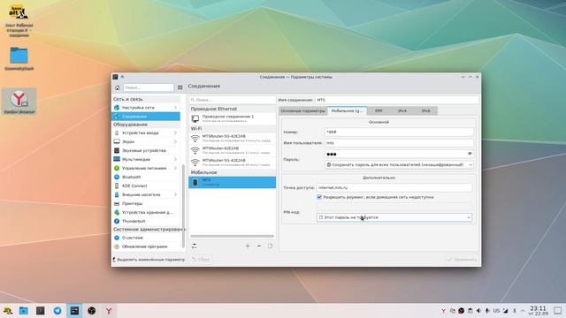Image resolution: width=566 pixels, height=318 pixels.
Task: Click the export connection icon
Action: click(270, 246)
